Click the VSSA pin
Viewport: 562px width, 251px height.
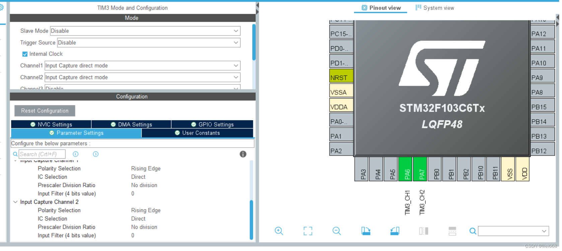tap(341, 90)
